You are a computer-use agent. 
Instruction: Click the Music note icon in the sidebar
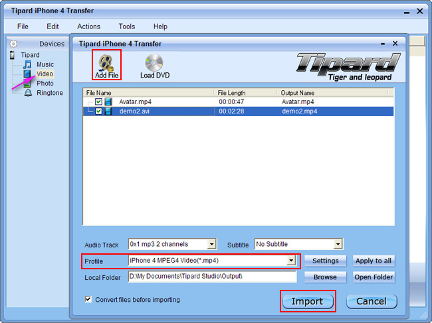point(27,64)
